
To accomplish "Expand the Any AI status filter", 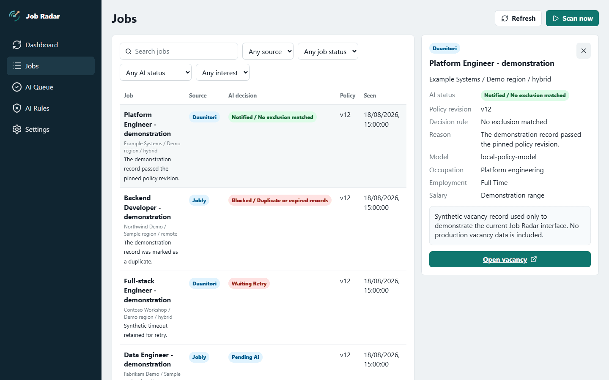I will point(156,73).
